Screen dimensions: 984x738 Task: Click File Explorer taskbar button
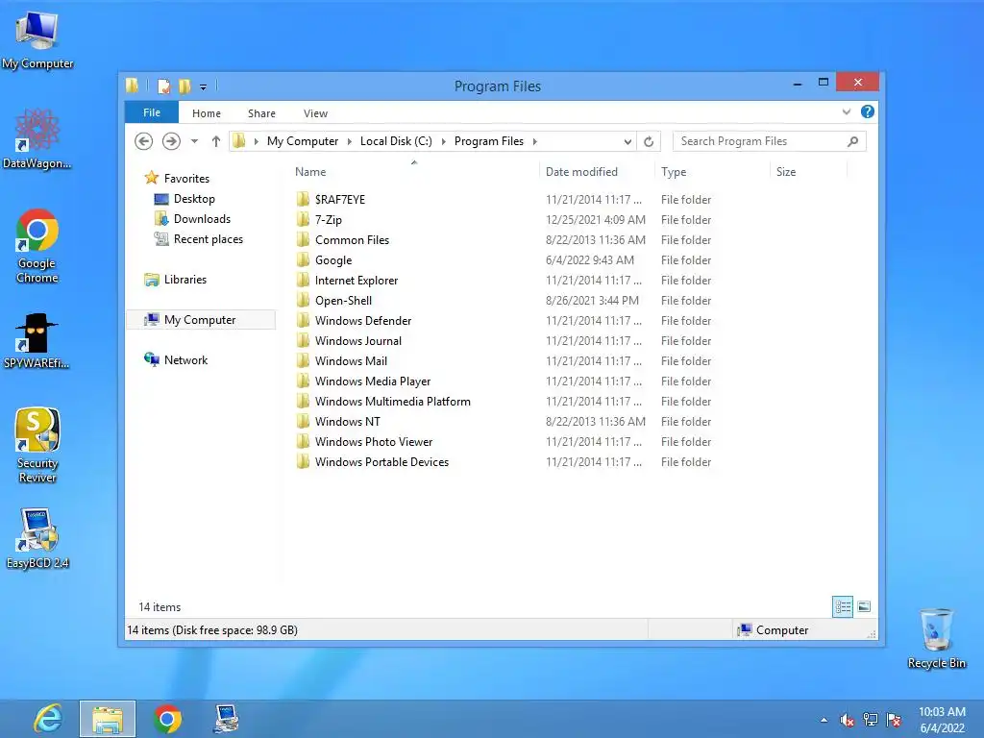click(108, 719)
